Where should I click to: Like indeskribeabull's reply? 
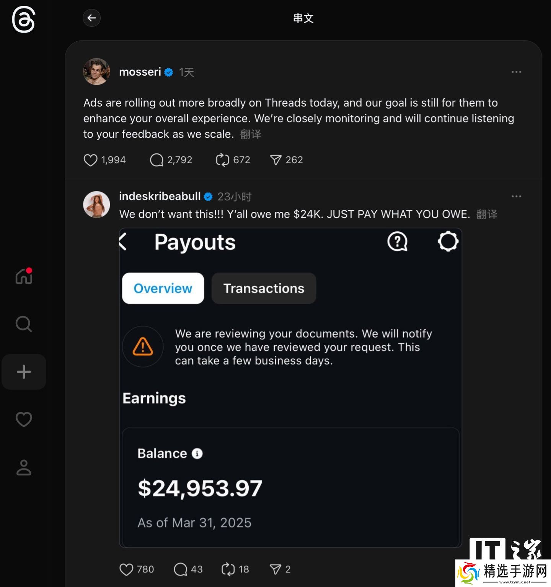coord(126,569)
